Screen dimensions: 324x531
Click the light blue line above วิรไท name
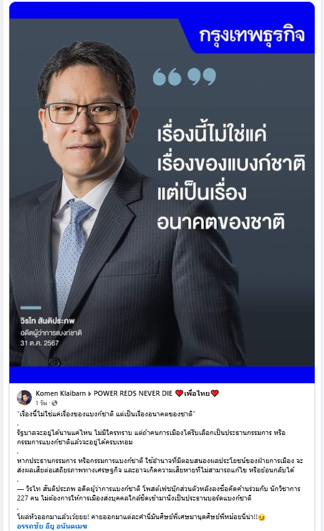pyautogui.click(x=31, y=307)
